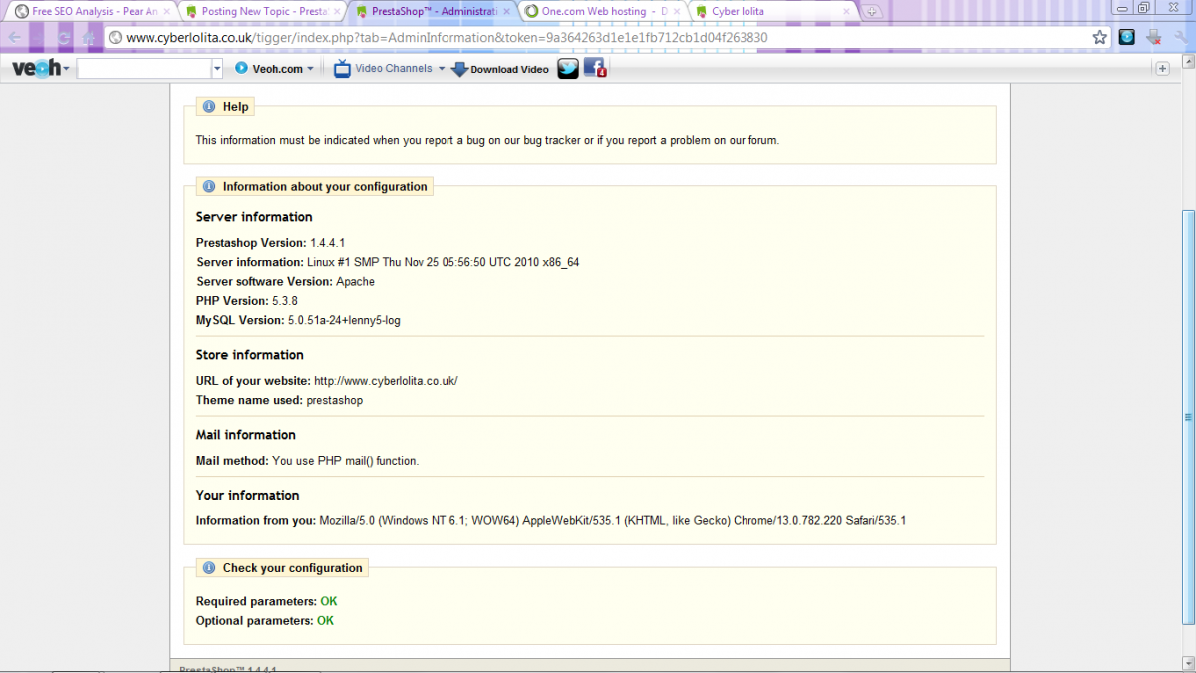Click the Twitter bird toolbar icon
Screen dimensions: 1196x673
tap(568, 69)
